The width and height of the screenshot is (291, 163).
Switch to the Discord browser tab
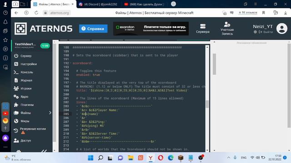[99, 4]
